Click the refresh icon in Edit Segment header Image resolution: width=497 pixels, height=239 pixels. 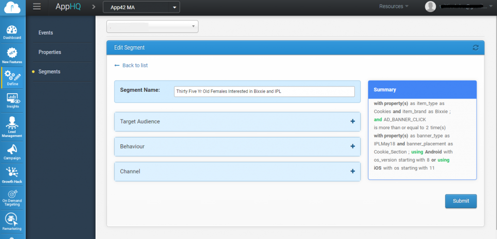click(x=475, y=48)
